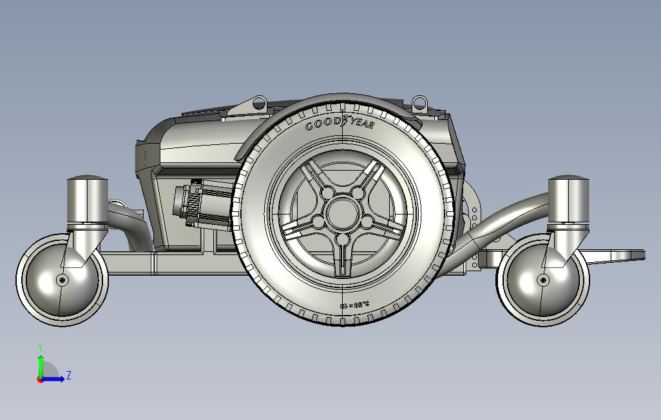
Task: Select the right caster wheel
Action: pos(543,280)
